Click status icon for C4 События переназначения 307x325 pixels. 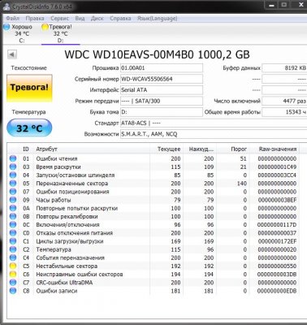coord(13,258)
